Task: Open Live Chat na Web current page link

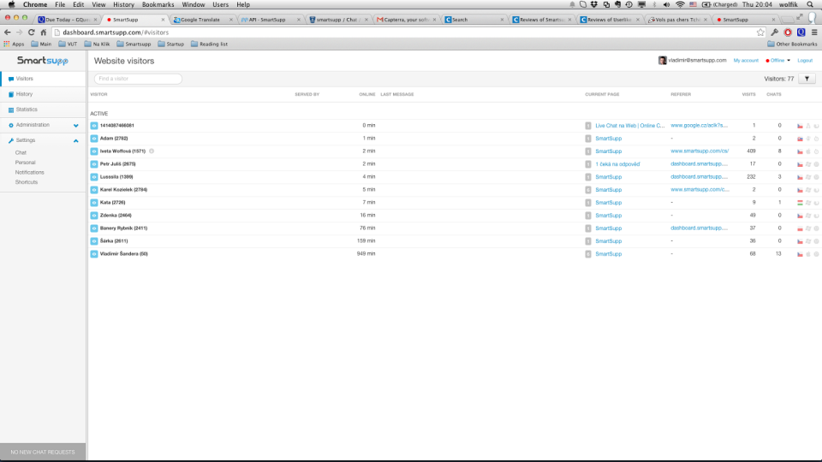Action: pyautogui.click(x=629, y=126)
